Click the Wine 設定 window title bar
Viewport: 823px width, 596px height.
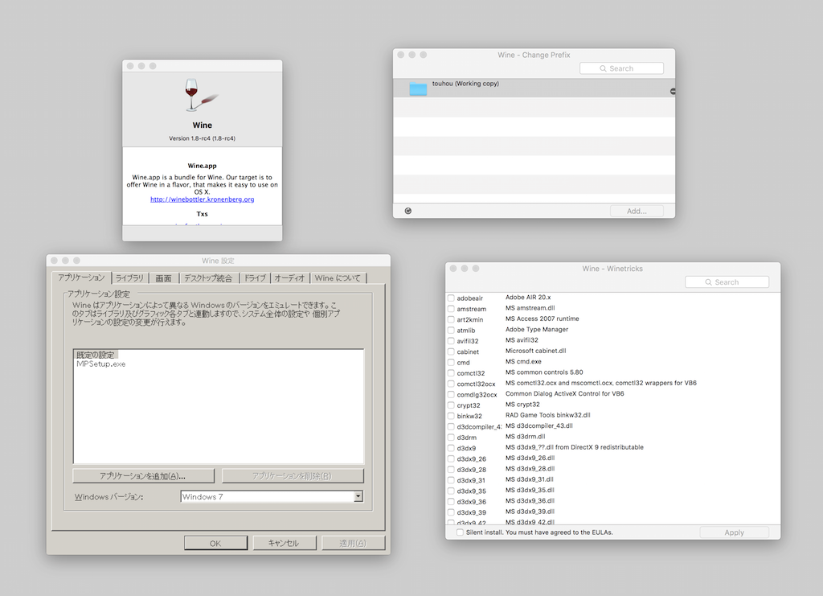pyautogui.click(x=219, y=261)
